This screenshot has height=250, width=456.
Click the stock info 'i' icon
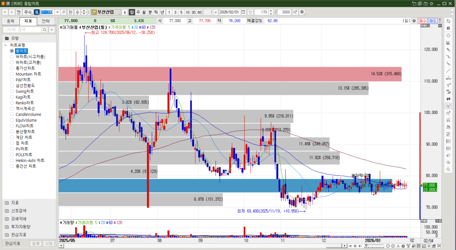pos(125,12)
